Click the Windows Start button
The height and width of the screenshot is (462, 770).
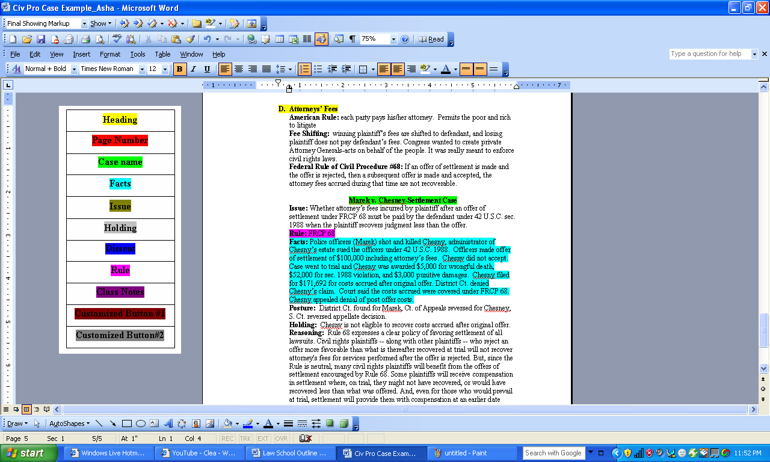tap(25, 453)
